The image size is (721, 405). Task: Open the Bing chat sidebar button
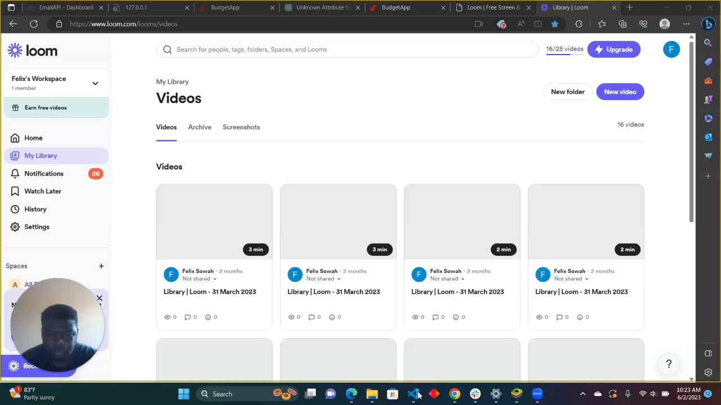[x=708, y=24]
